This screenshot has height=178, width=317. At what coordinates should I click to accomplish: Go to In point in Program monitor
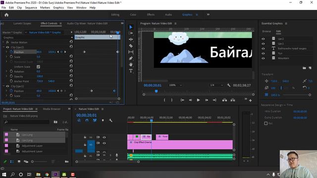[x=182, y=100]
